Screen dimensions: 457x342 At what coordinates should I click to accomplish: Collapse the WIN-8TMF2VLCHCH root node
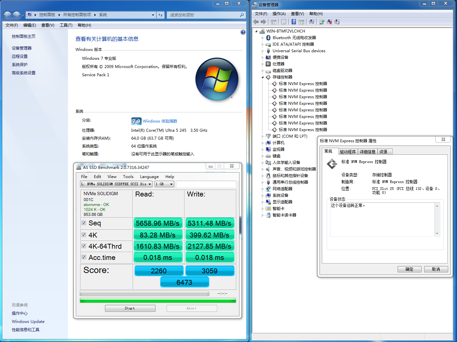(x=257, y=31)
